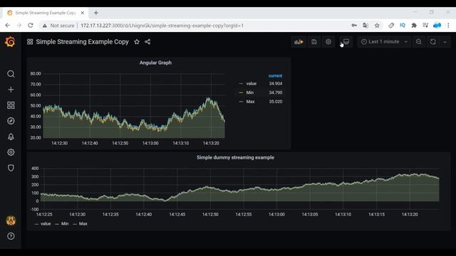Screen dimensions: 456x256
Task: Close the Simple Streaming Example browser tab
Action: click(x=83, y=13)
